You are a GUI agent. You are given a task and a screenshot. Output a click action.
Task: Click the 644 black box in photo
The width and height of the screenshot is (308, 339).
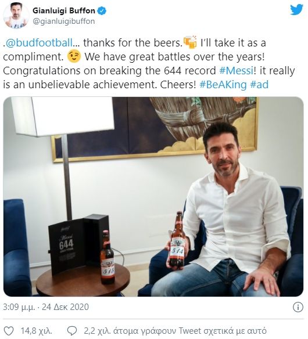pyautogui.click(x=78, y=244)
